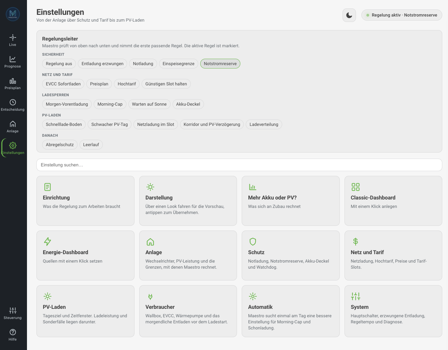Click the Hochtarif chip
Image resolution: width=448 pixels, height=350 pixels.
coord(127,84)
